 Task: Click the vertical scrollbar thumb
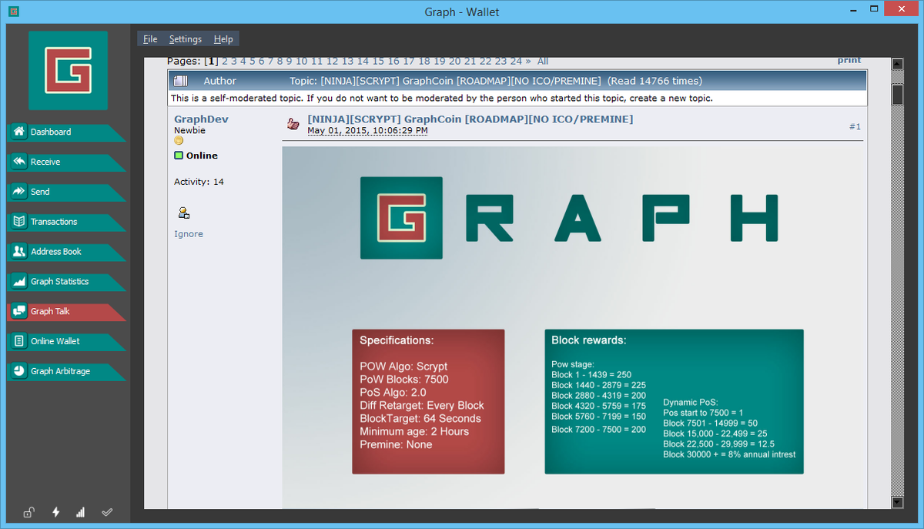pyautogui.click(x=897, y=93)
